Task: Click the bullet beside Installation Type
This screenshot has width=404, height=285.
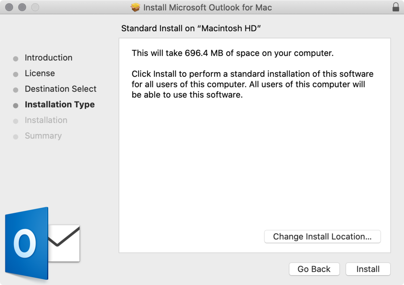Action: (15, 105)
